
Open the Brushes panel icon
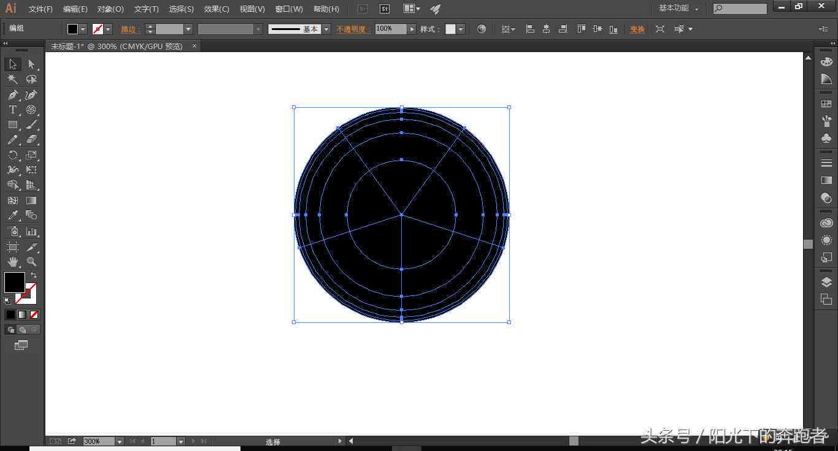click(x=826, y=121)
